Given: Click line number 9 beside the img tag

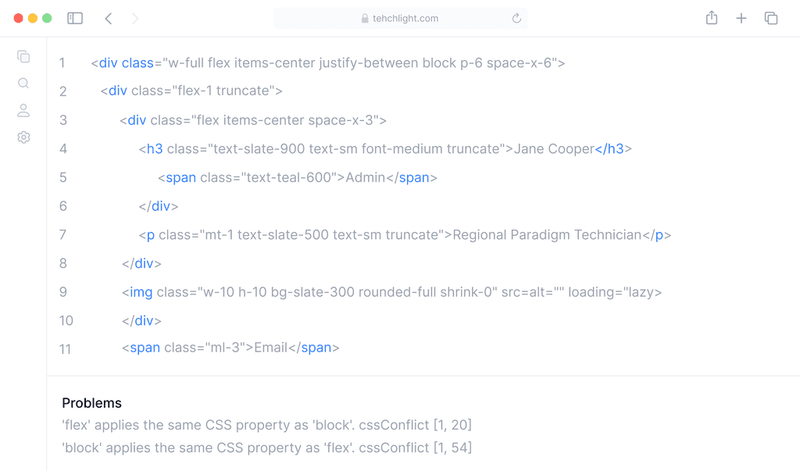Looking at the screenshot, I should click(62, 292).
